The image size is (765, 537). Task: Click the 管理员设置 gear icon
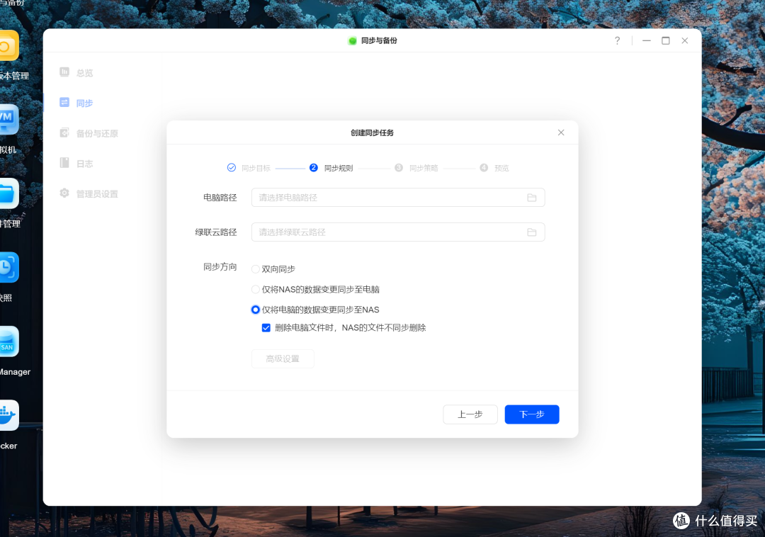(64, 193)
